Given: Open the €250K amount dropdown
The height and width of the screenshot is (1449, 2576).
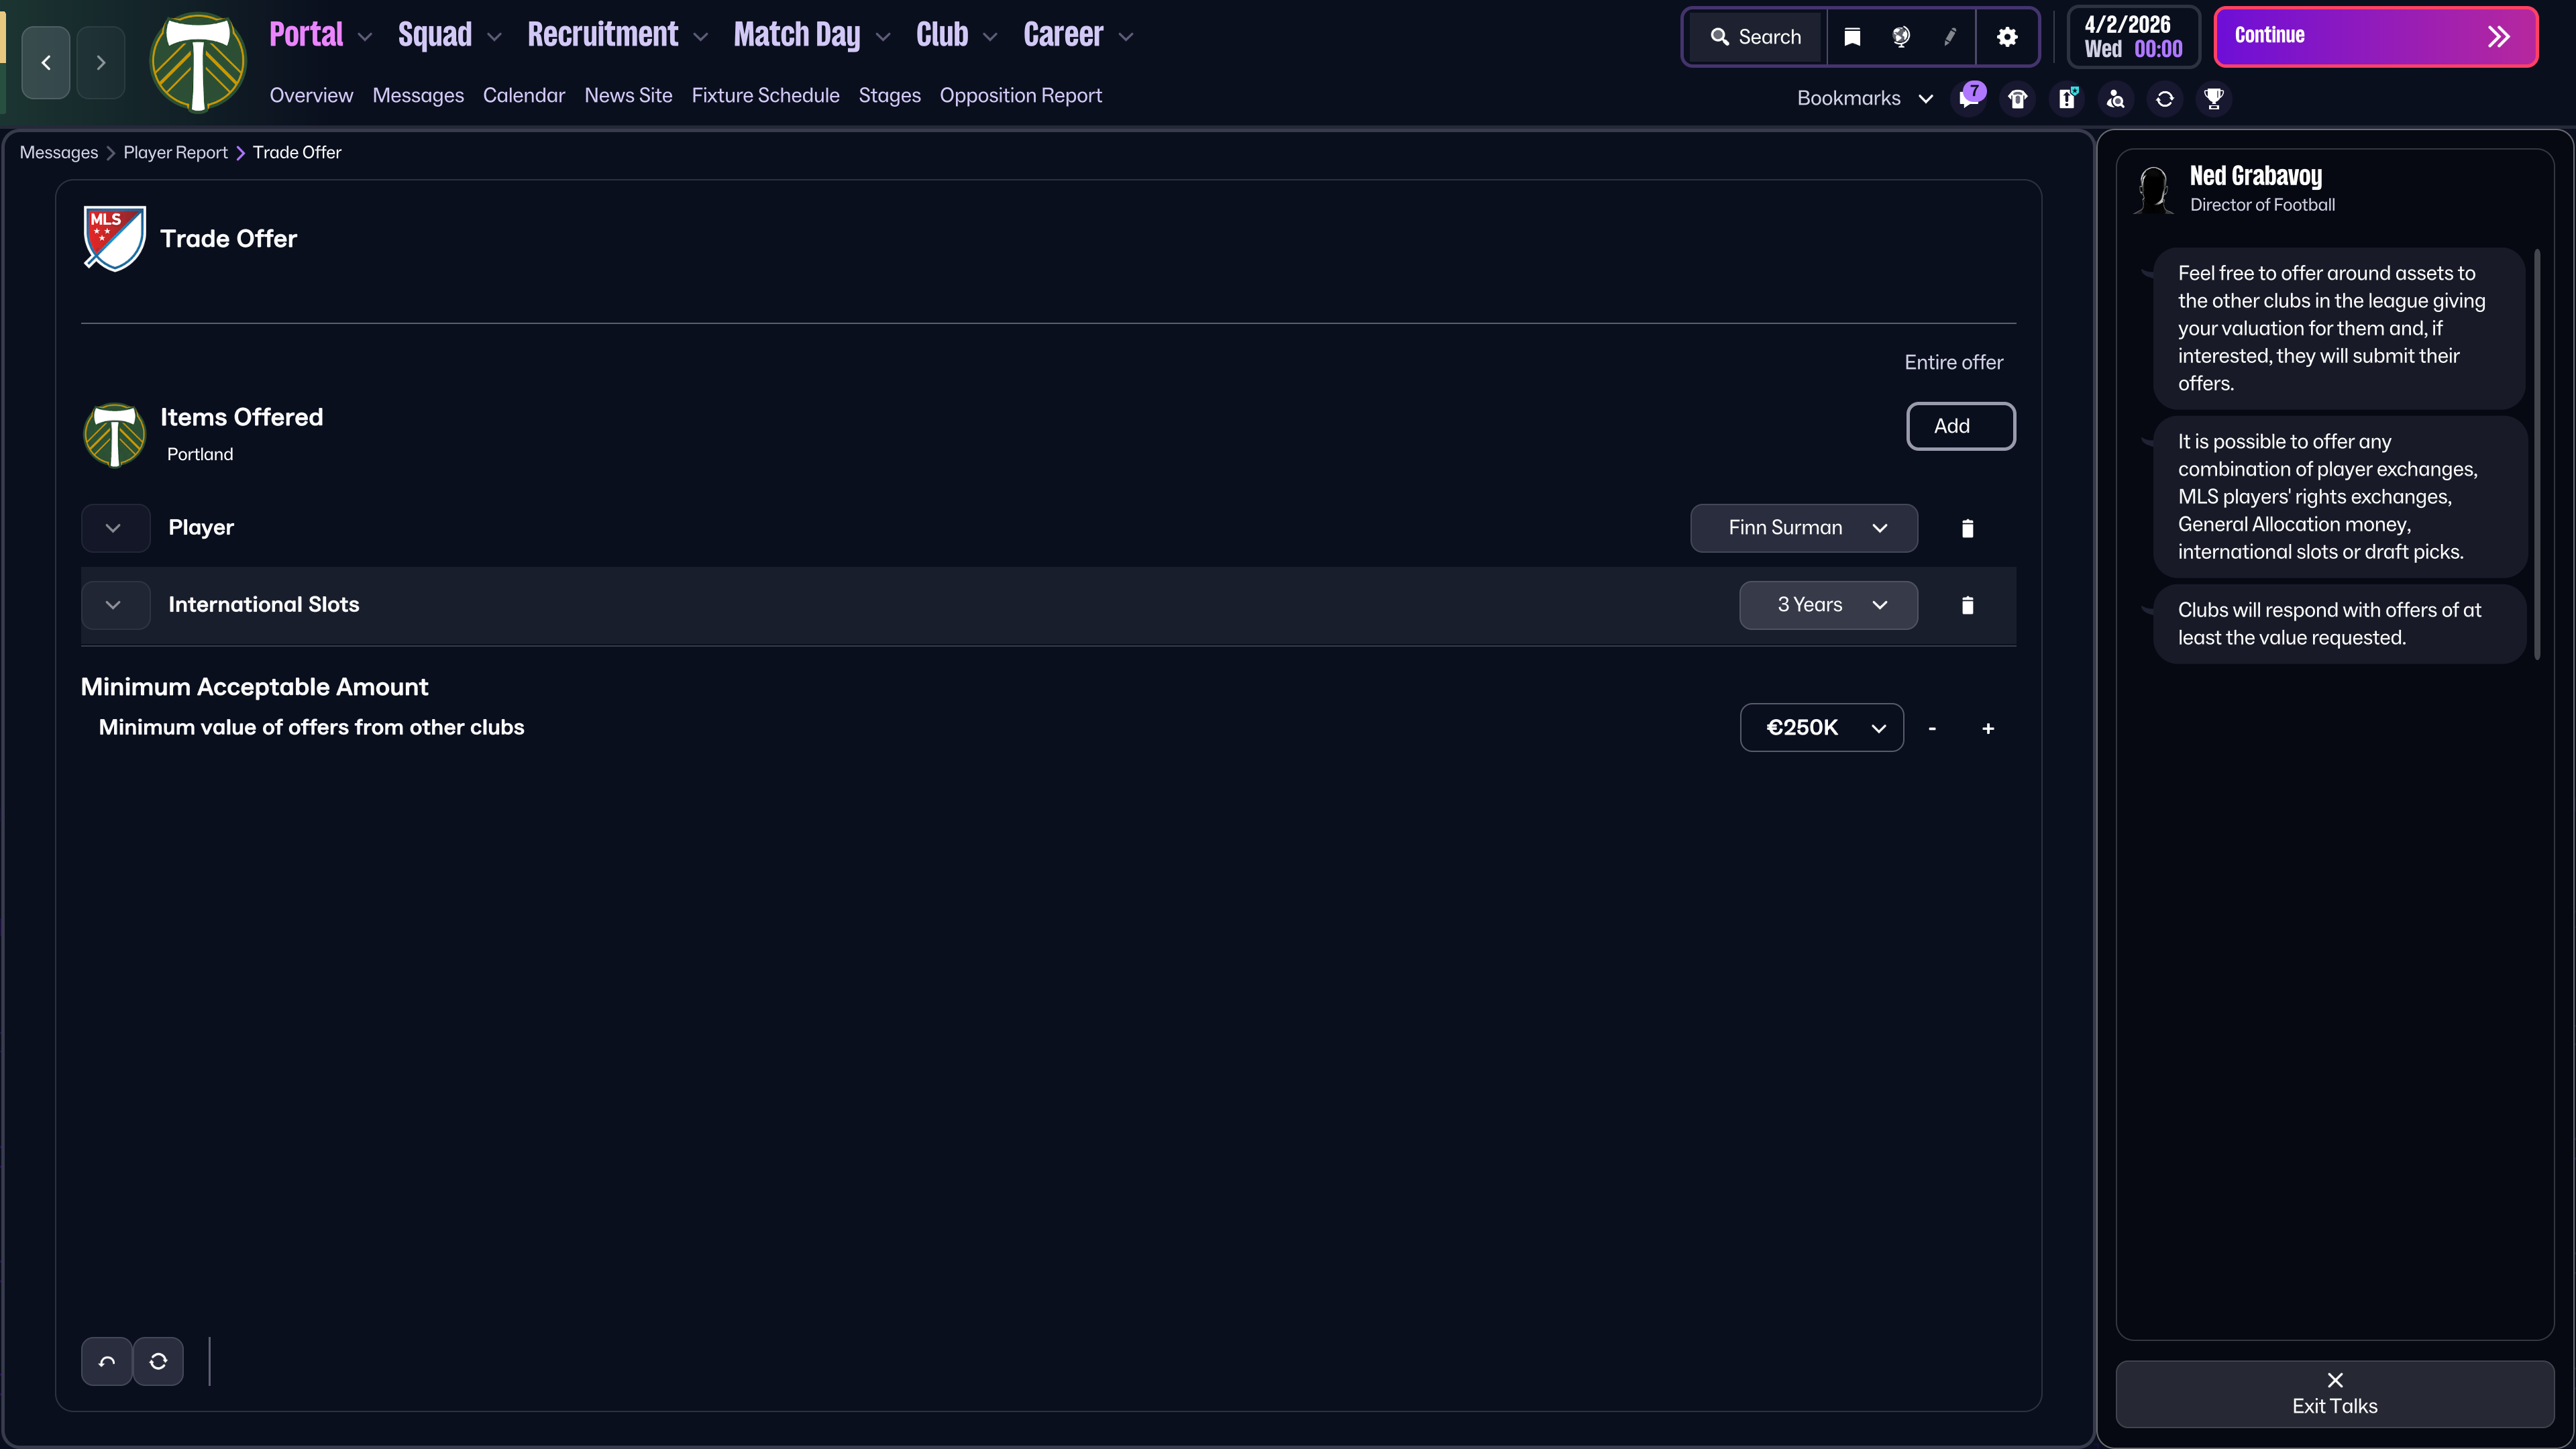Looking at the screenshot, I should 1821,728.
